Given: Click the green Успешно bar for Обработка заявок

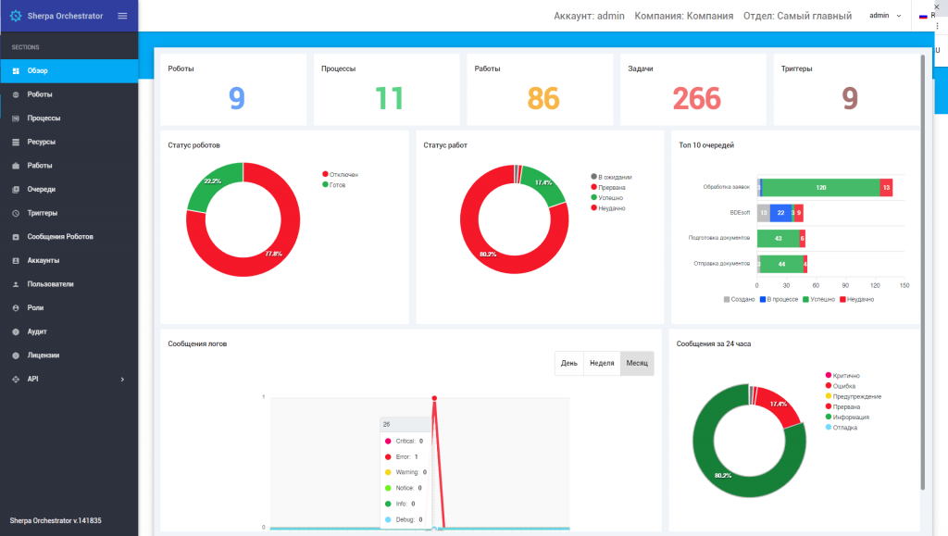Looking at the screenshot, I should (820, 187).
